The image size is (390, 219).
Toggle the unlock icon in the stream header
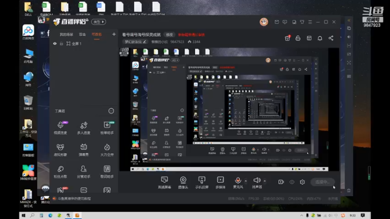tap(298, 38)
